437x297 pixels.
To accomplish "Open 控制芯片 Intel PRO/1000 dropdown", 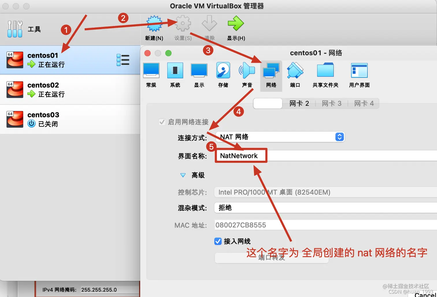I will [326, 192].
